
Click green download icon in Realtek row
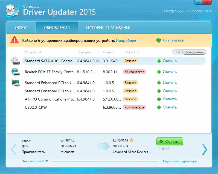pyautogui.click(x=159, y=72)
